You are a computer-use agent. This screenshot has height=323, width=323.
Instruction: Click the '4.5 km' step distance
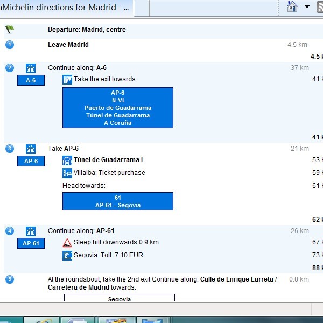[297, 45]
